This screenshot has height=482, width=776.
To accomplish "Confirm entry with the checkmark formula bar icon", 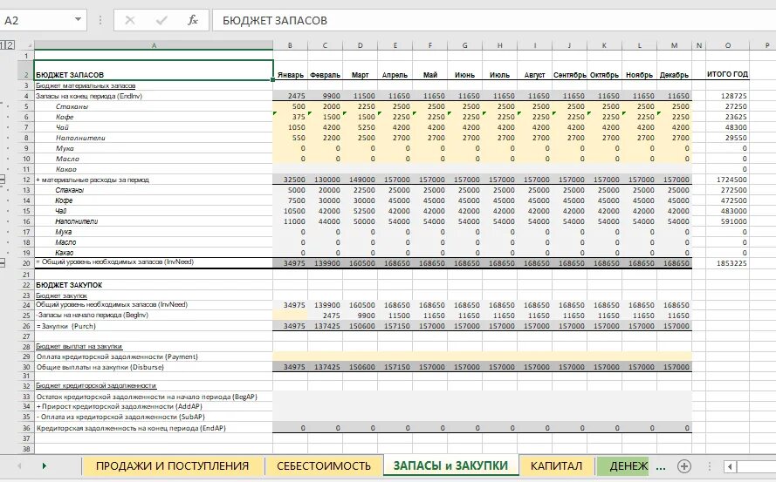I will [161, 20].
